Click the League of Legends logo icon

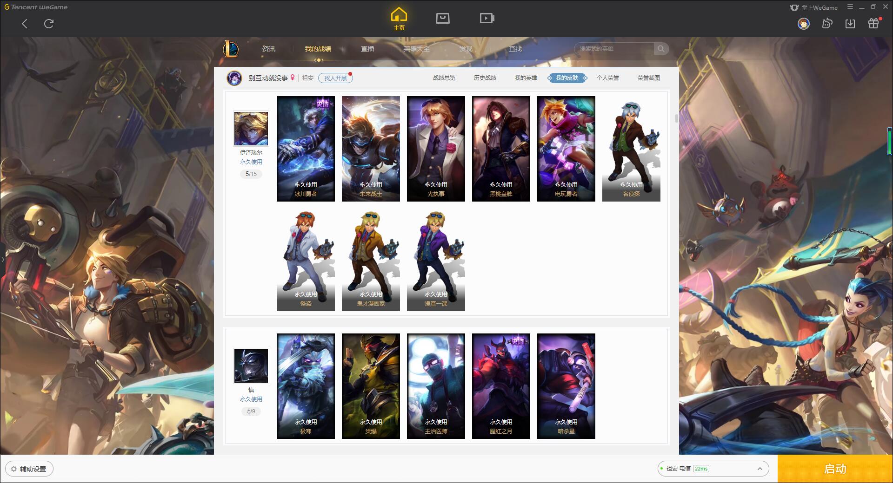[x=231, y=49]
